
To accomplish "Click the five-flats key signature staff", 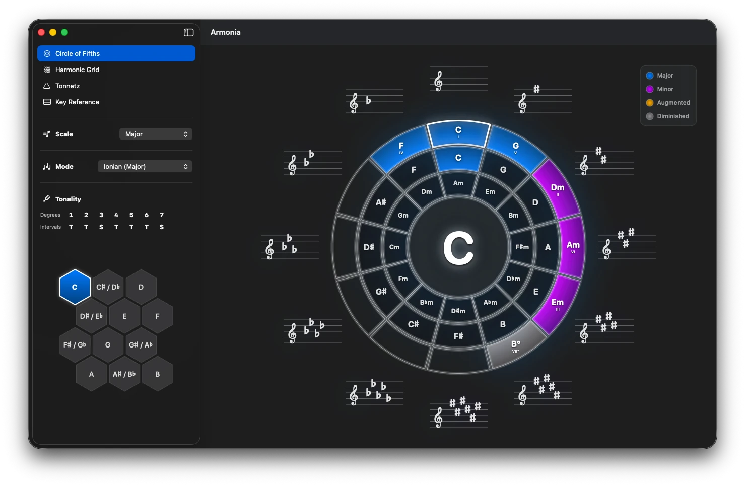I will tap(374, 392).
